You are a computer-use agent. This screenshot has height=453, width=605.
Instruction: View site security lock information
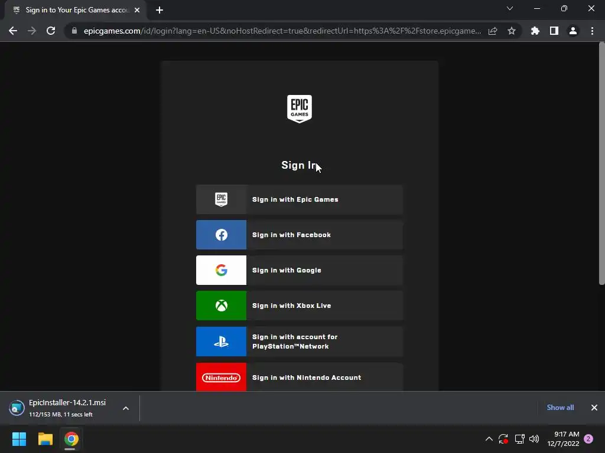tap(74, 31)
